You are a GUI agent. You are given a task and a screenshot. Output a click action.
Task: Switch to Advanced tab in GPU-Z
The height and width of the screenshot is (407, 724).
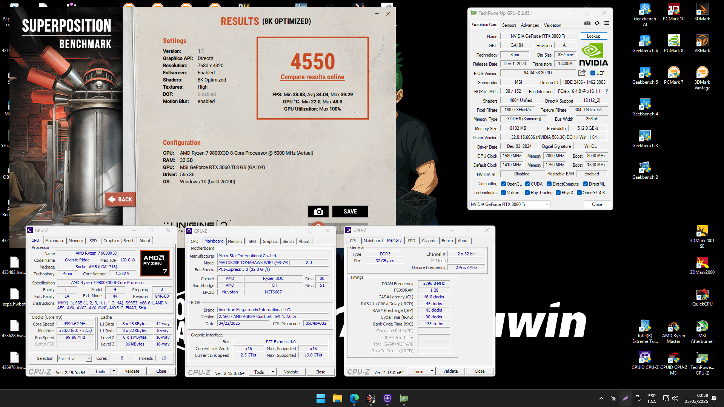[x=530, y=25]
